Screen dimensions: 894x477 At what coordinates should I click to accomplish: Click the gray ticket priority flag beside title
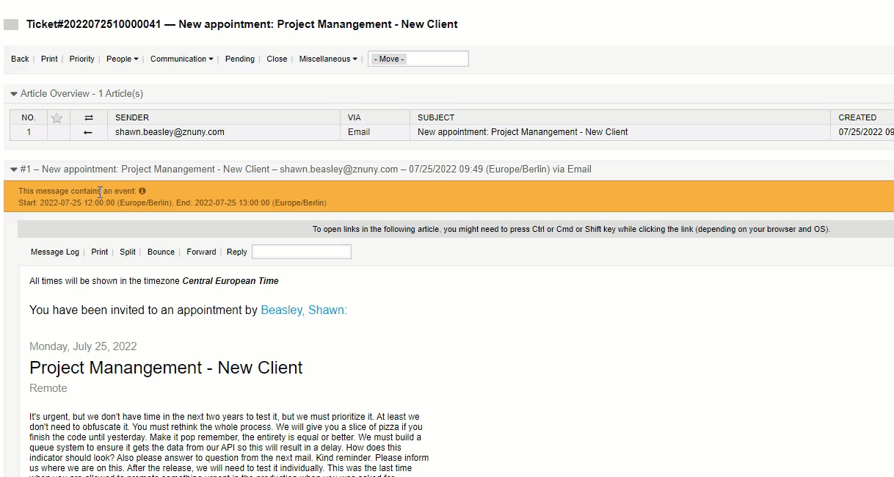tap(11, 24)
